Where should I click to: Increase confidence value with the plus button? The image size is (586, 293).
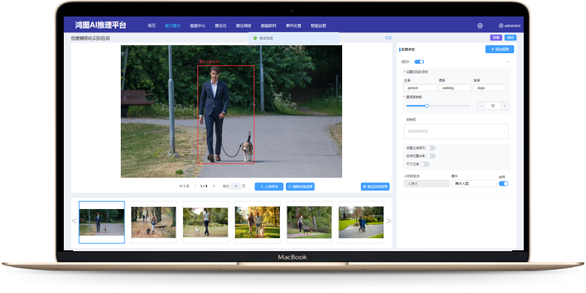click(504, 106)
